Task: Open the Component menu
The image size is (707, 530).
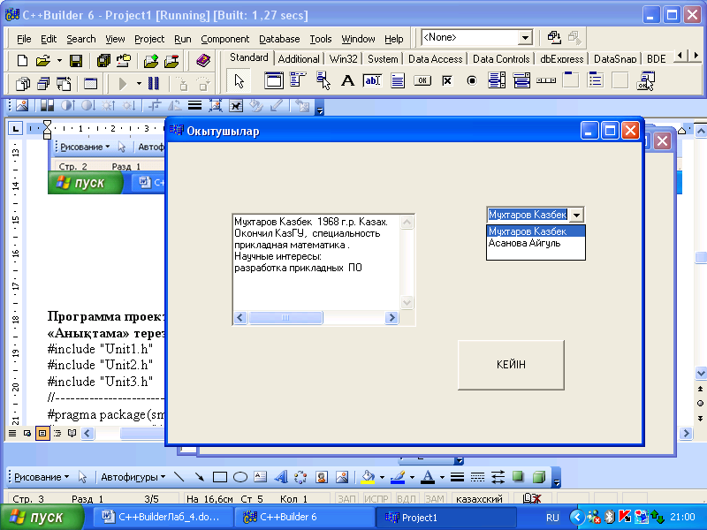Action: [x=225, y=39]
